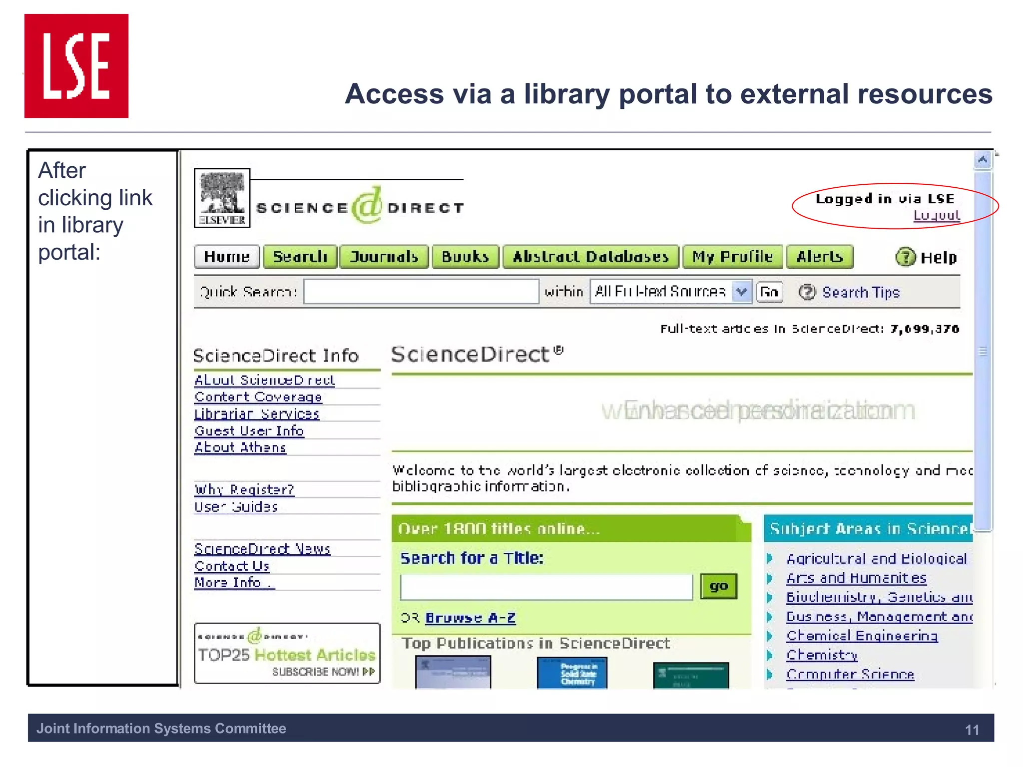Screen dimensions: 1023x767
Task: Open the About Athens link
Action: pyautogui.click(x=240, y=447)
